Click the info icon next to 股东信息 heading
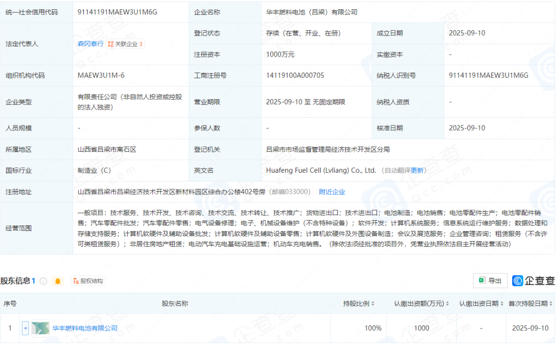The width and height of the screenshot is (556, 344). tap(43, 281)
